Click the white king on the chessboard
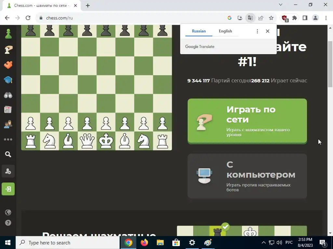 [x=106, y=141]
